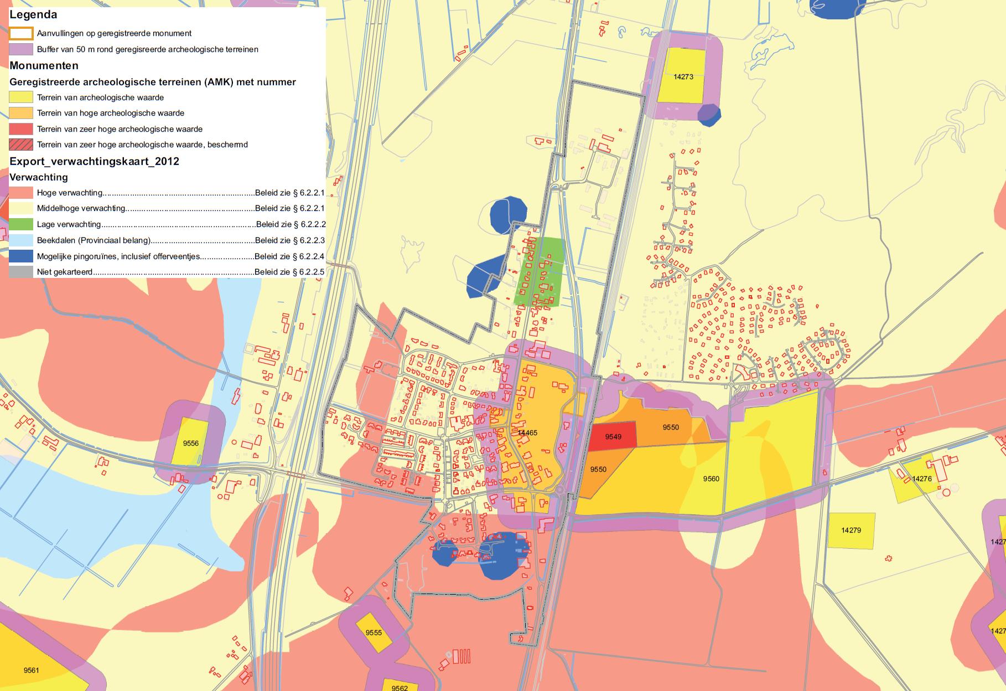Click the 'Geregistreerde archeologische terreinen (AMK)' heading
Screen dimensions: 1006x691
(152, 82)
